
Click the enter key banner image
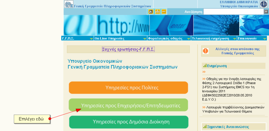[x=172, y=25]
